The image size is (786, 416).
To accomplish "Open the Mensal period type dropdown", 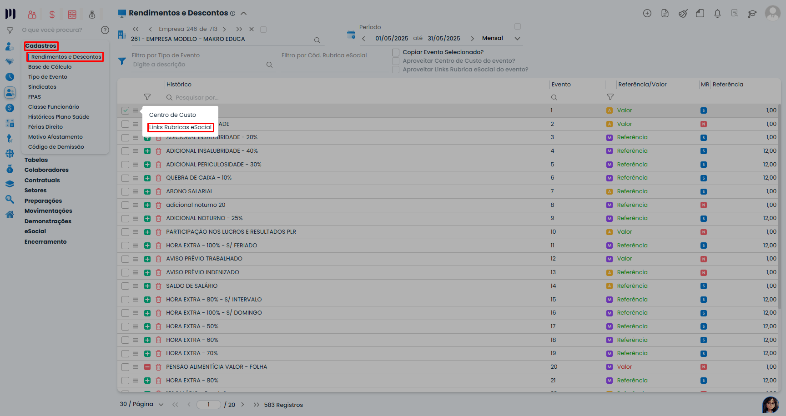I will click(x=517, y=39).
